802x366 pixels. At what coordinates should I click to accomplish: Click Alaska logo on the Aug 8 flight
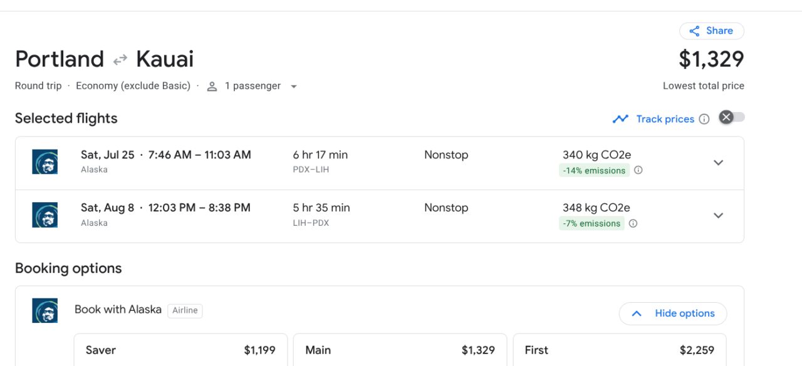tap(45, 215)
